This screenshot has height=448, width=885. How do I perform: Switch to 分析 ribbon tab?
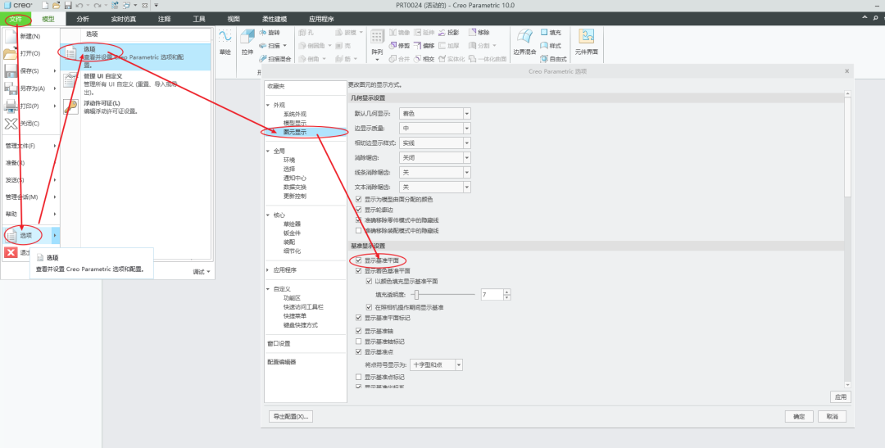[83, 19]
